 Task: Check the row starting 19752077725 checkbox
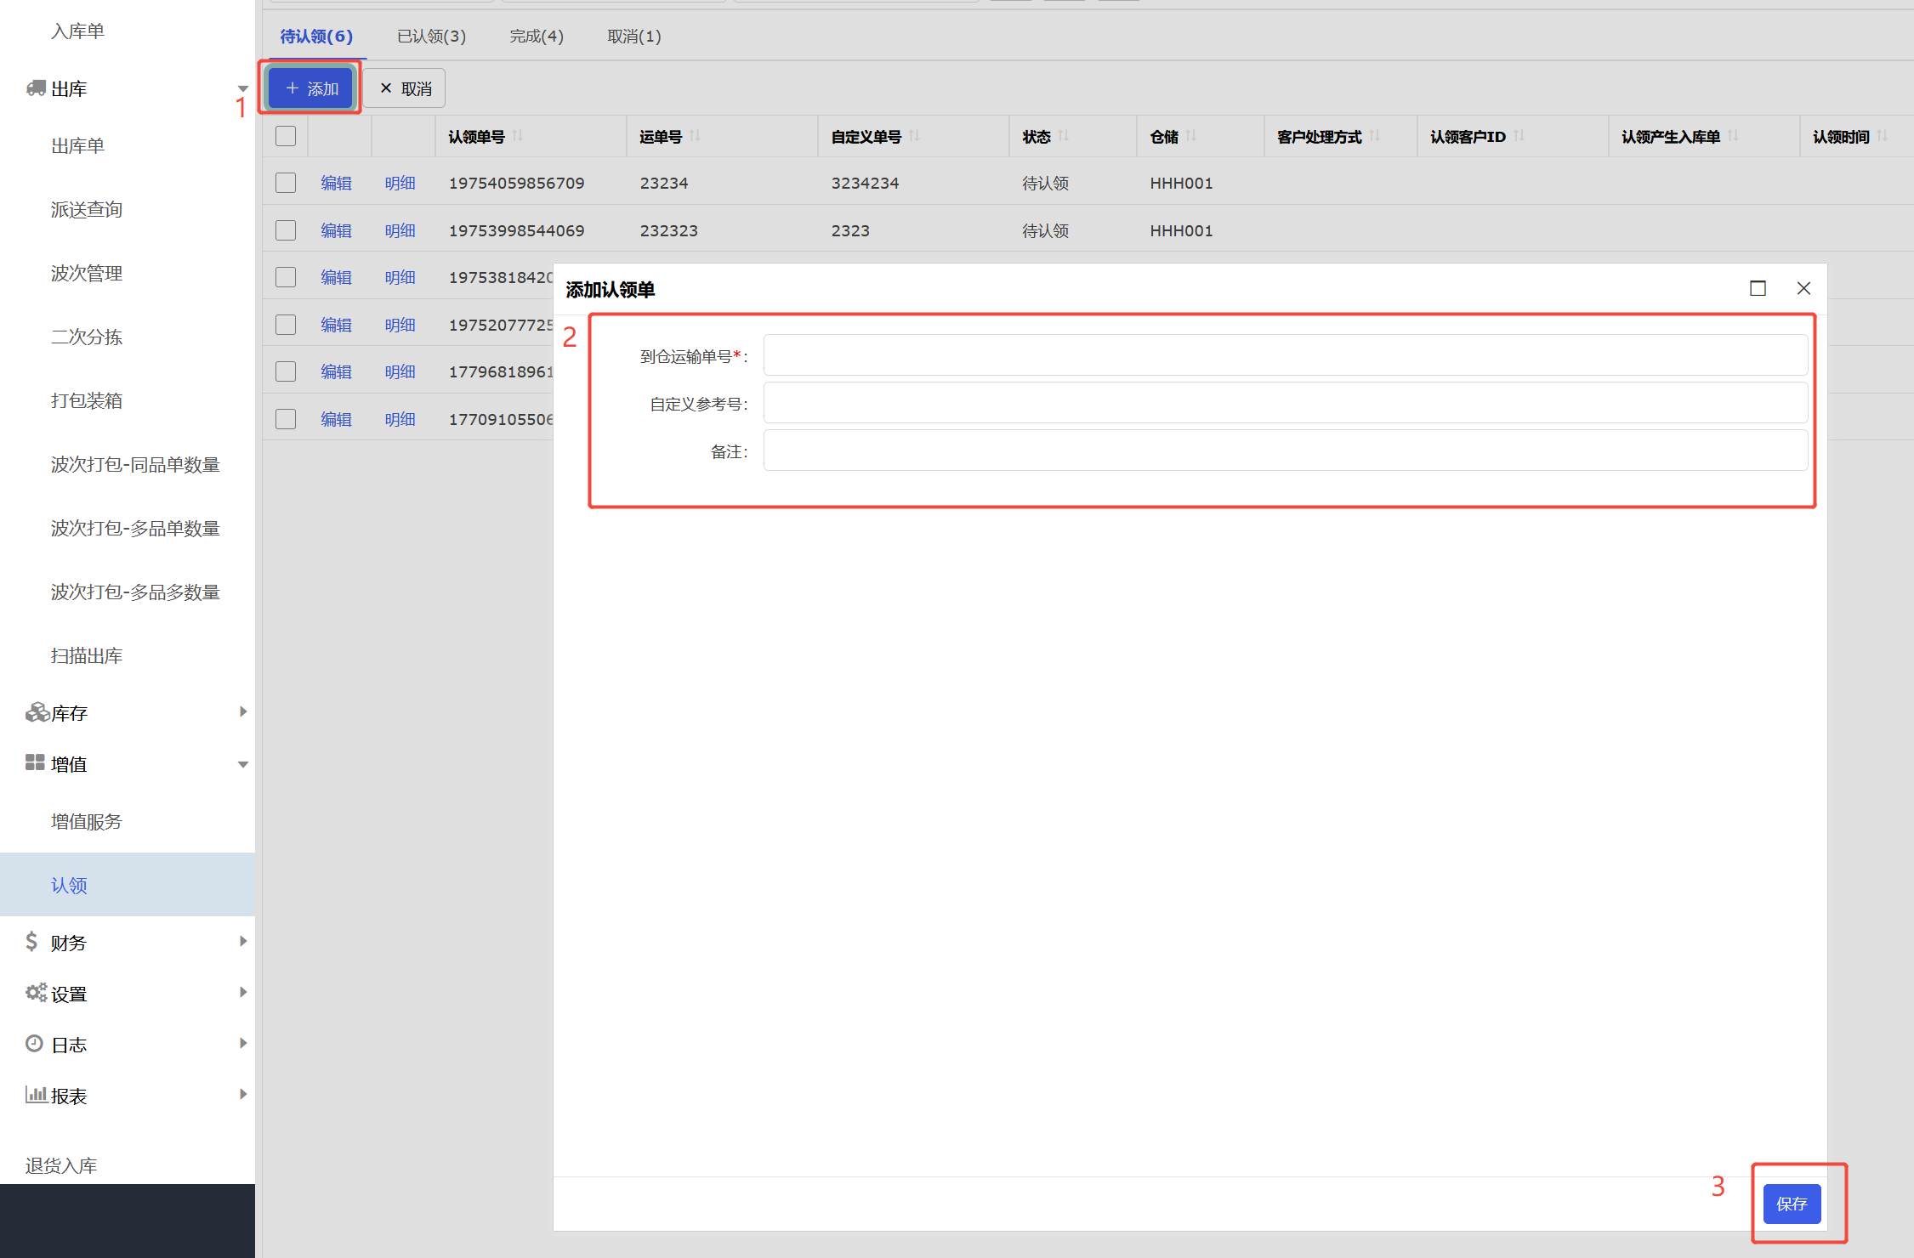[x=286, y=325]
